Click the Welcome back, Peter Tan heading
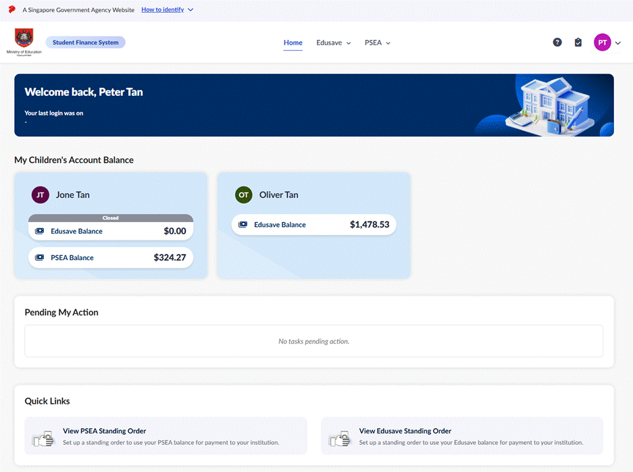Image resolution: width=633 pixels, height=472 pixels. [84, 92]
